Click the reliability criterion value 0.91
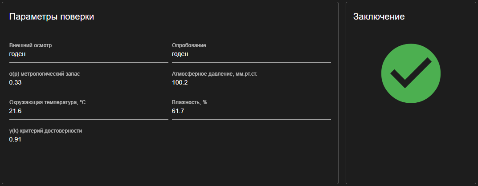Image resolution: width=478 pixels, height=186 pixels. pyautogui.click(x=15, y=139)
